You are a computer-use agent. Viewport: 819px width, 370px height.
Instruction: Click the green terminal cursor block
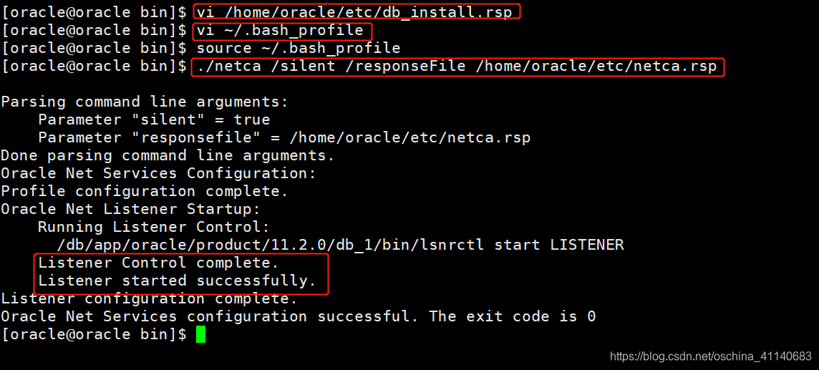tap(200, 334)
